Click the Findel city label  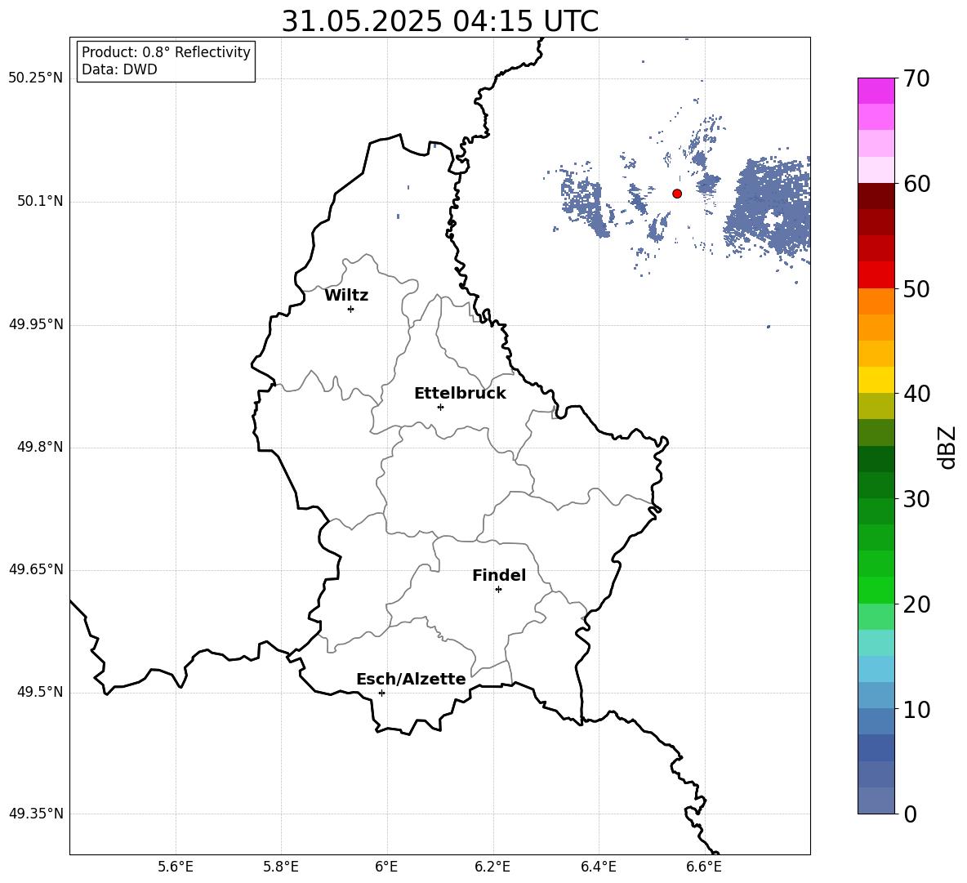[x=499, y=575]
